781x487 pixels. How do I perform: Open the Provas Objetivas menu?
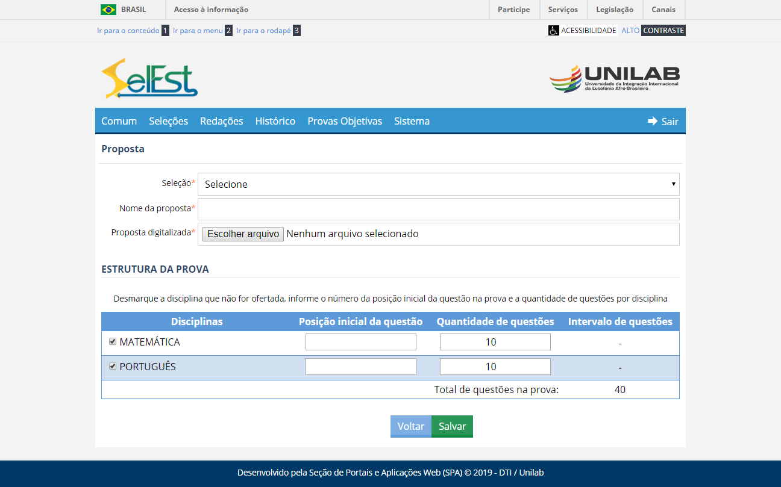[345, 121]
